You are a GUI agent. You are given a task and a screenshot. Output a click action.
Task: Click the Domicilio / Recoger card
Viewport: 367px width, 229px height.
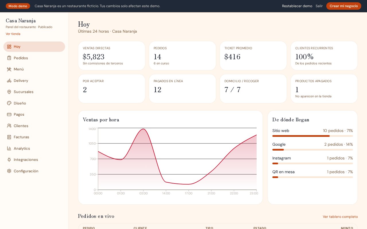click(x=253, y=89)
